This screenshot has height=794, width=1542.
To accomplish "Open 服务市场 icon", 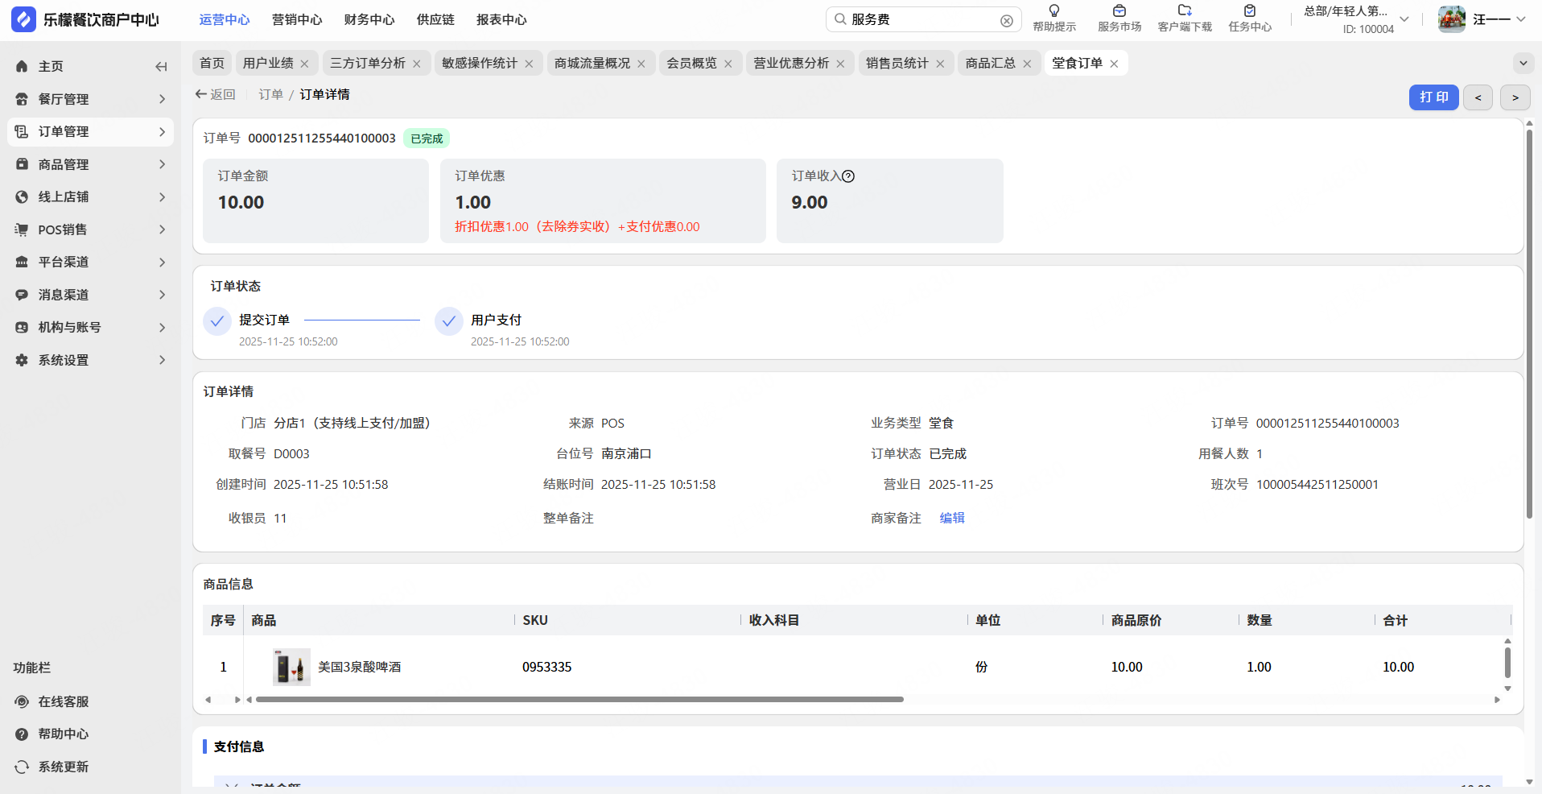I will coord(1119,11).
